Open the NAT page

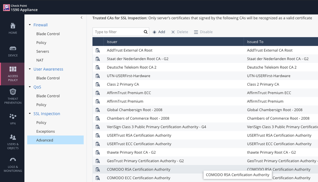point(40,60)
